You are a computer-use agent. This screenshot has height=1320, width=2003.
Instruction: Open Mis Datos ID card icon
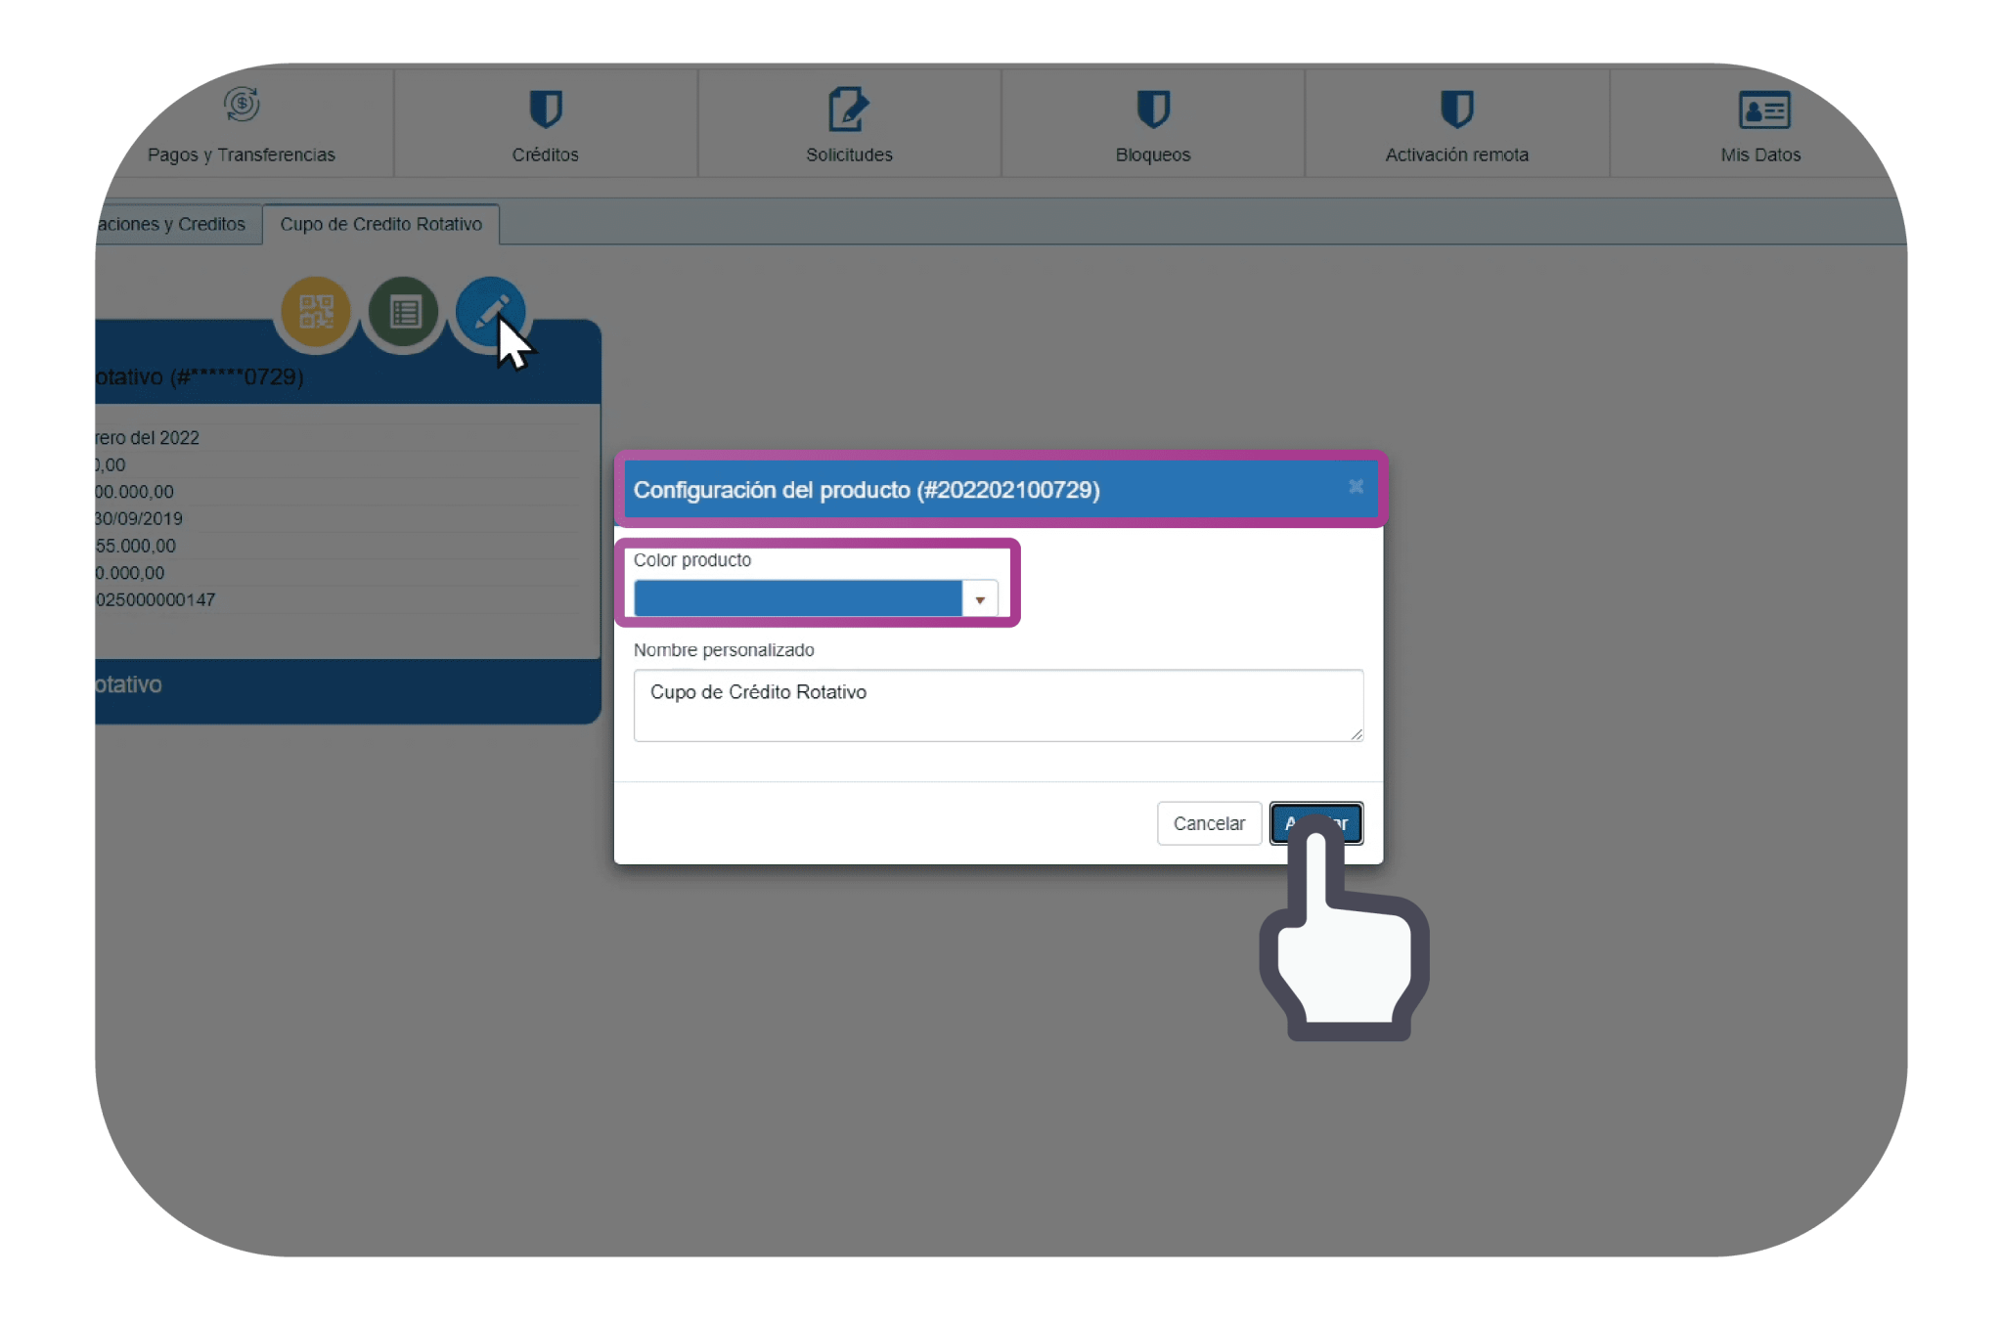click(1763, 110)
